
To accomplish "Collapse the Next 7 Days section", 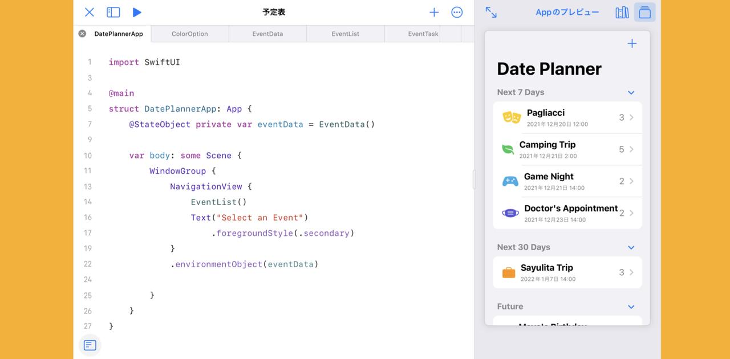I will pyautogui.click(x=631, y=92).
